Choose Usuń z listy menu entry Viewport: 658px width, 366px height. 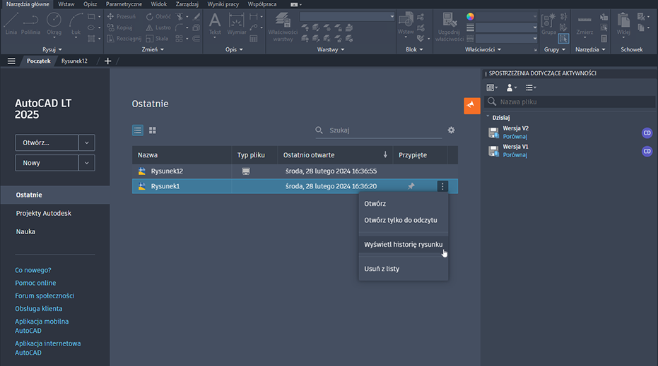click(x=382, y=269)
